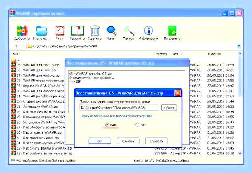Viewport: 252px width, 173px height.
Task: Sort by the Размер column header
Action: click(x=161, y=54)
